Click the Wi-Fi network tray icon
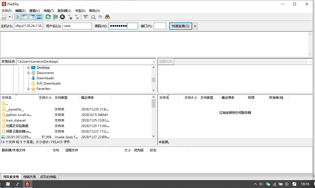Viewport: 315px width, 188px height. [x=275, y=184]
